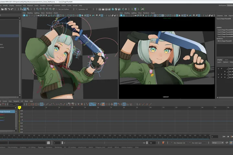Click the Break tangents icon
The image size is (233, 155).
[x=87, y=104]
